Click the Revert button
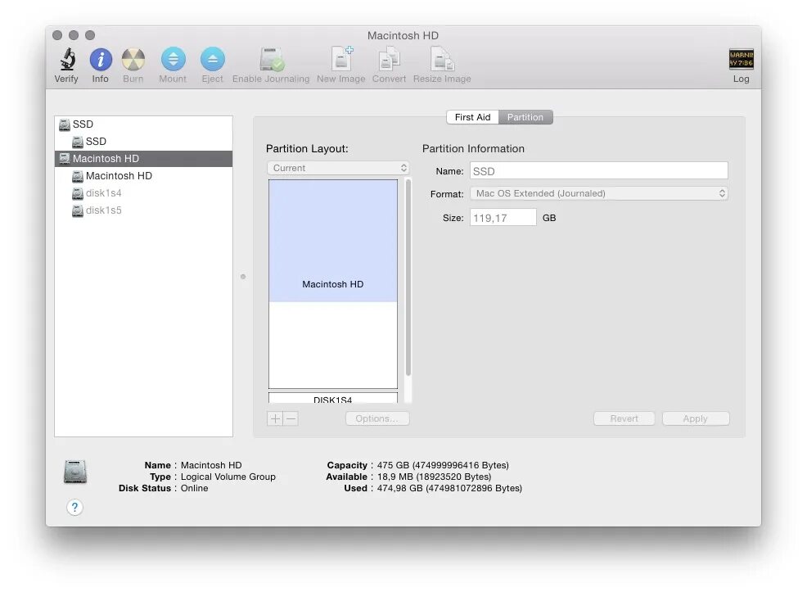807x592 pixels. (624, 418)
